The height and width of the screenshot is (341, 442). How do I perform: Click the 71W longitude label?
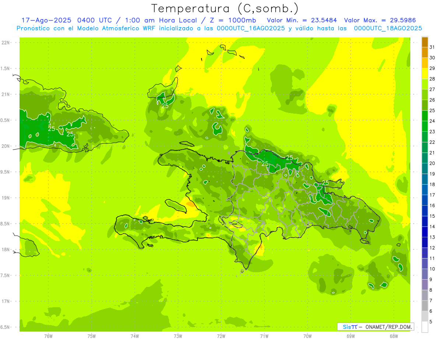tap(264, 336)
